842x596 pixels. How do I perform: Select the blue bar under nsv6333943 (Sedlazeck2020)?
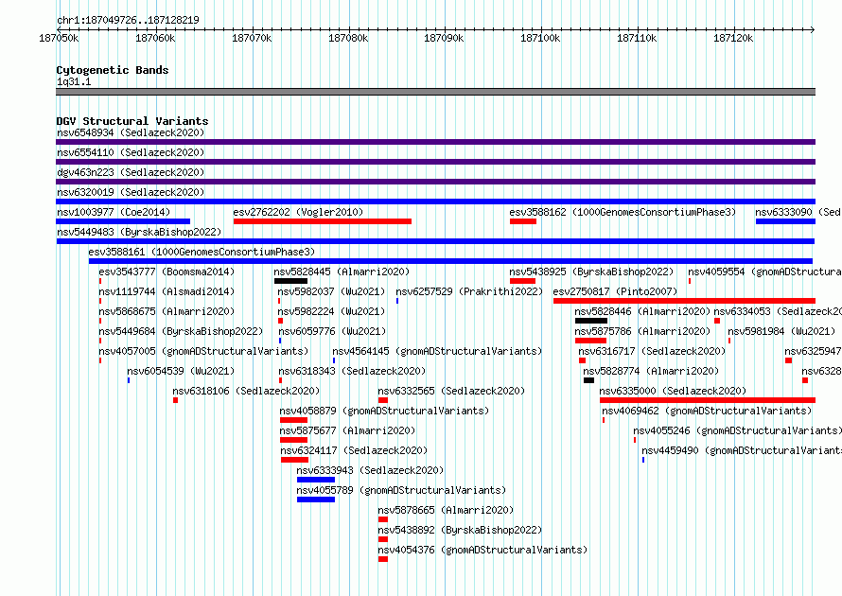316,480
